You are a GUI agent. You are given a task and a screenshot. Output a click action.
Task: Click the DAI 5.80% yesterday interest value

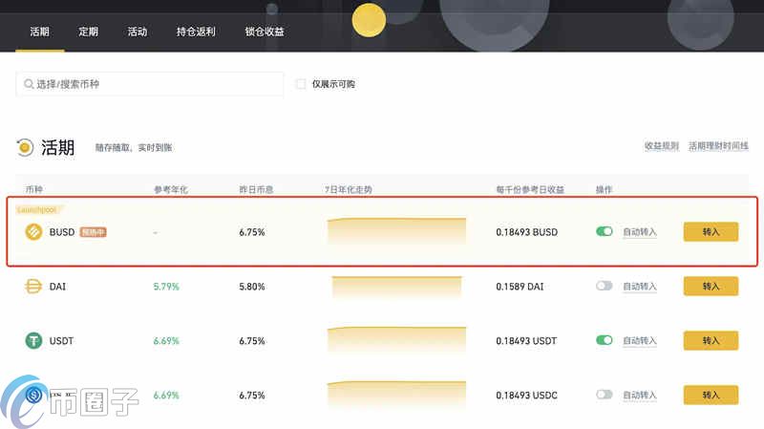coord(252,287)
